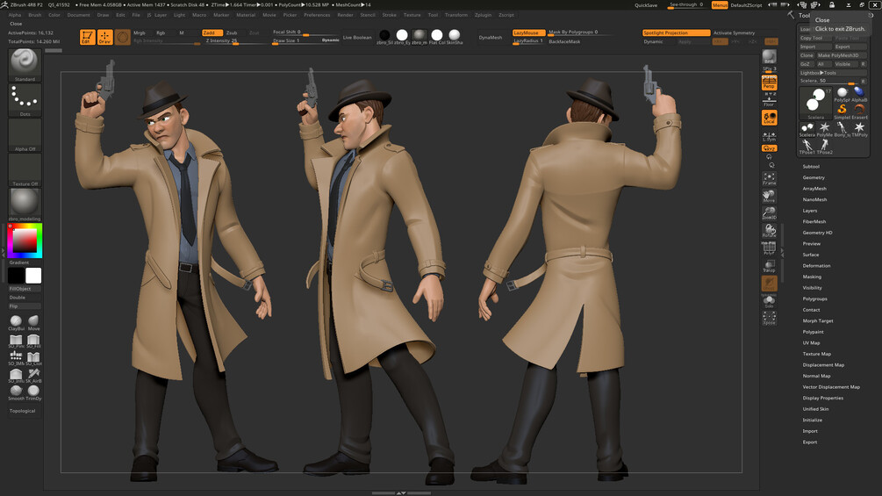Viewport: 882px width, 496px height.
Task: Toggle the Persp perspective button
Action: point(769,83)
